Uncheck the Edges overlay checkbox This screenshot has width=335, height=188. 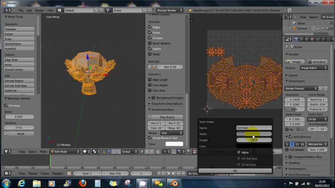click(x=150, y=27)
